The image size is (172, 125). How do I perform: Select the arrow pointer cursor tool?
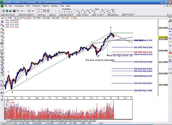(2, 96)
